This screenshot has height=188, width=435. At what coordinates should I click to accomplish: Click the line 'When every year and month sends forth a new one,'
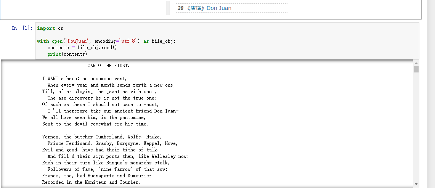point(111,85)
